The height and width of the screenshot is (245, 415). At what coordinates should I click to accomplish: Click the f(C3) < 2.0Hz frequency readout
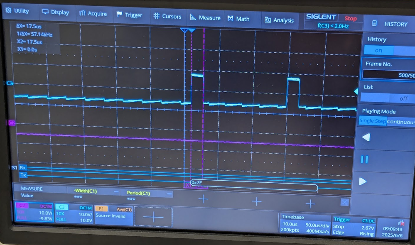[333, 26]
